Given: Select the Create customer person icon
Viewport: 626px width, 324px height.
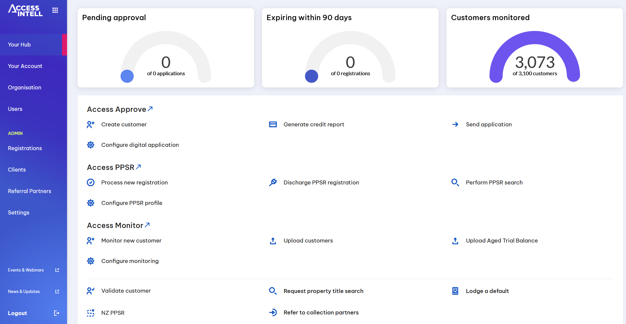Looking at the screenshot, I should pyautogui.click(x=90, y=124).
